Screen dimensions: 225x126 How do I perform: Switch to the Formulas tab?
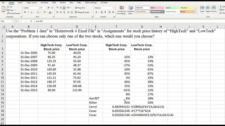[44, 2]
